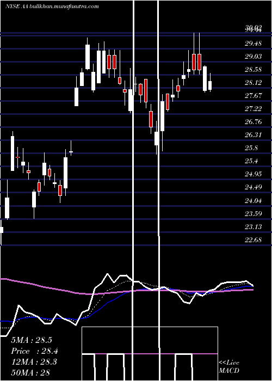Click the 5MA : 28.5 readout

(32, 340)
